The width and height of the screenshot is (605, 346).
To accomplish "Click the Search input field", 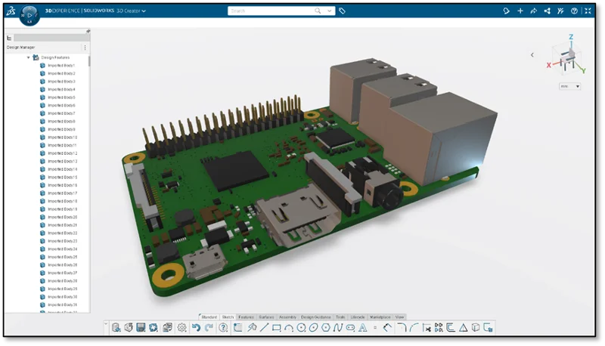I will tap(272, 11).
